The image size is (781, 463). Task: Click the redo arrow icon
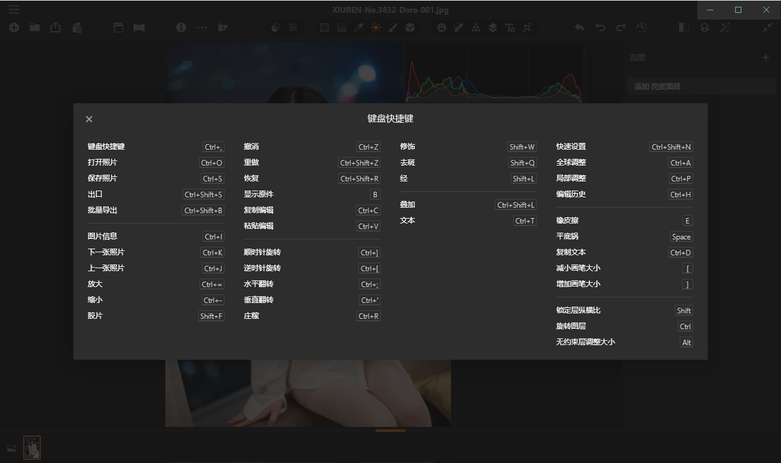click(621, 27)
